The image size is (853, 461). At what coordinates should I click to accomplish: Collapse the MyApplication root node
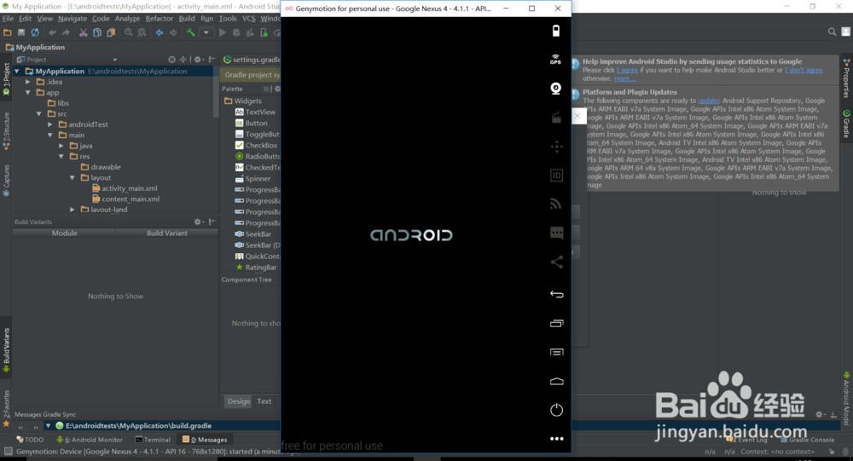click(x=17, y=72)
